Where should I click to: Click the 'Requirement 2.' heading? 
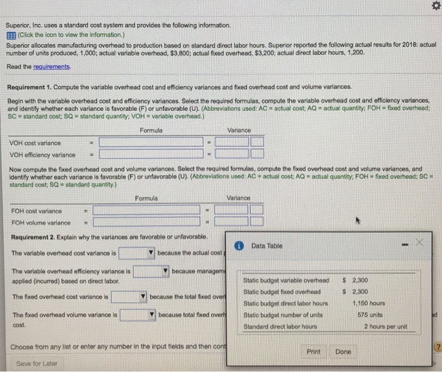click(x=33, y=237)
